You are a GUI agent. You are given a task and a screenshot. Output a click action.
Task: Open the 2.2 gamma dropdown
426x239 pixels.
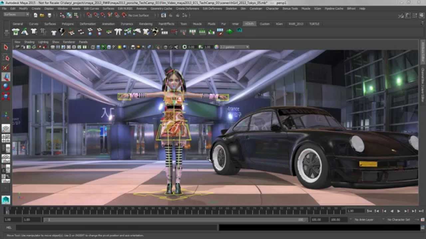coord(234,47)
